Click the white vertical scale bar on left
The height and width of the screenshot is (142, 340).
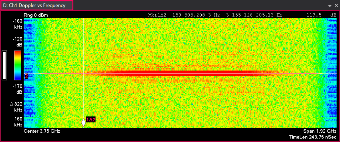[x=4, y=65]
